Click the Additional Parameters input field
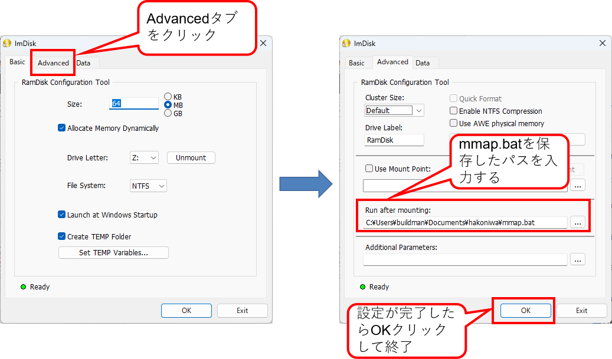 point(465,259)
